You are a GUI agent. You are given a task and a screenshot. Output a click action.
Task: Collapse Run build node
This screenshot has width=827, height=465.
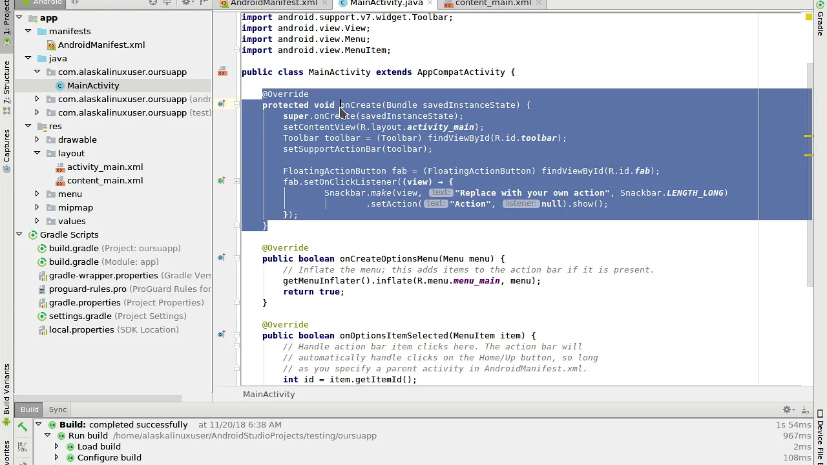[47, 436]
